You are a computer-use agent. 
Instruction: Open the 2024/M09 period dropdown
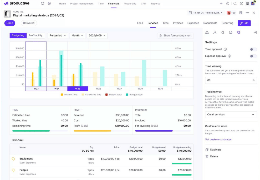click(97, 36)
